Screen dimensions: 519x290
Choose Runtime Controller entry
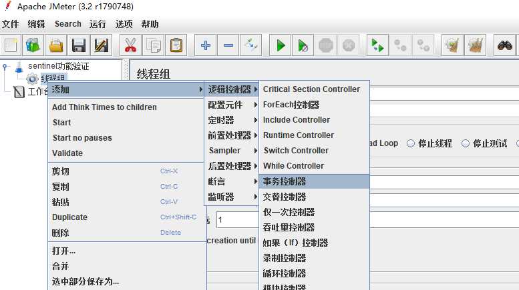tap(314, 135)
